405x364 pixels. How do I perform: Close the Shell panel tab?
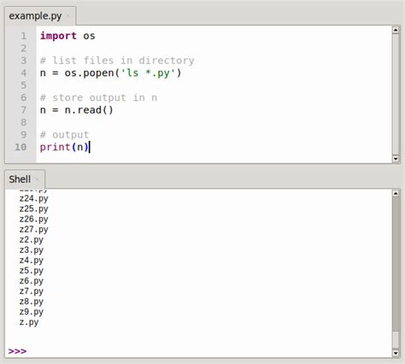point(38,179)
